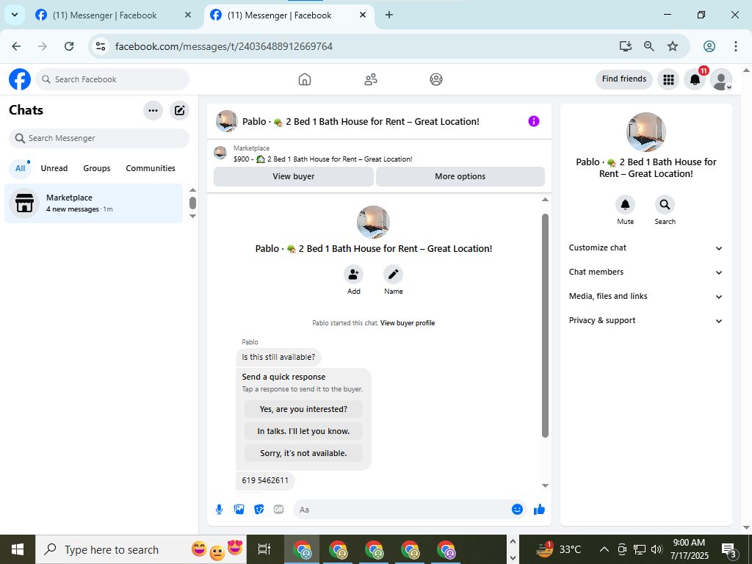The image size is (752, 564).
Task: Click the chat list scrollbar thumb
Action: tap(193, 203)
